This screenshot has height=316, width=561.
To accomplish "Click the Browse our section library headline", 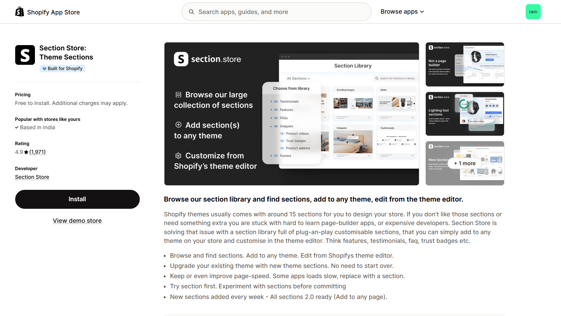I will [314, 199].
